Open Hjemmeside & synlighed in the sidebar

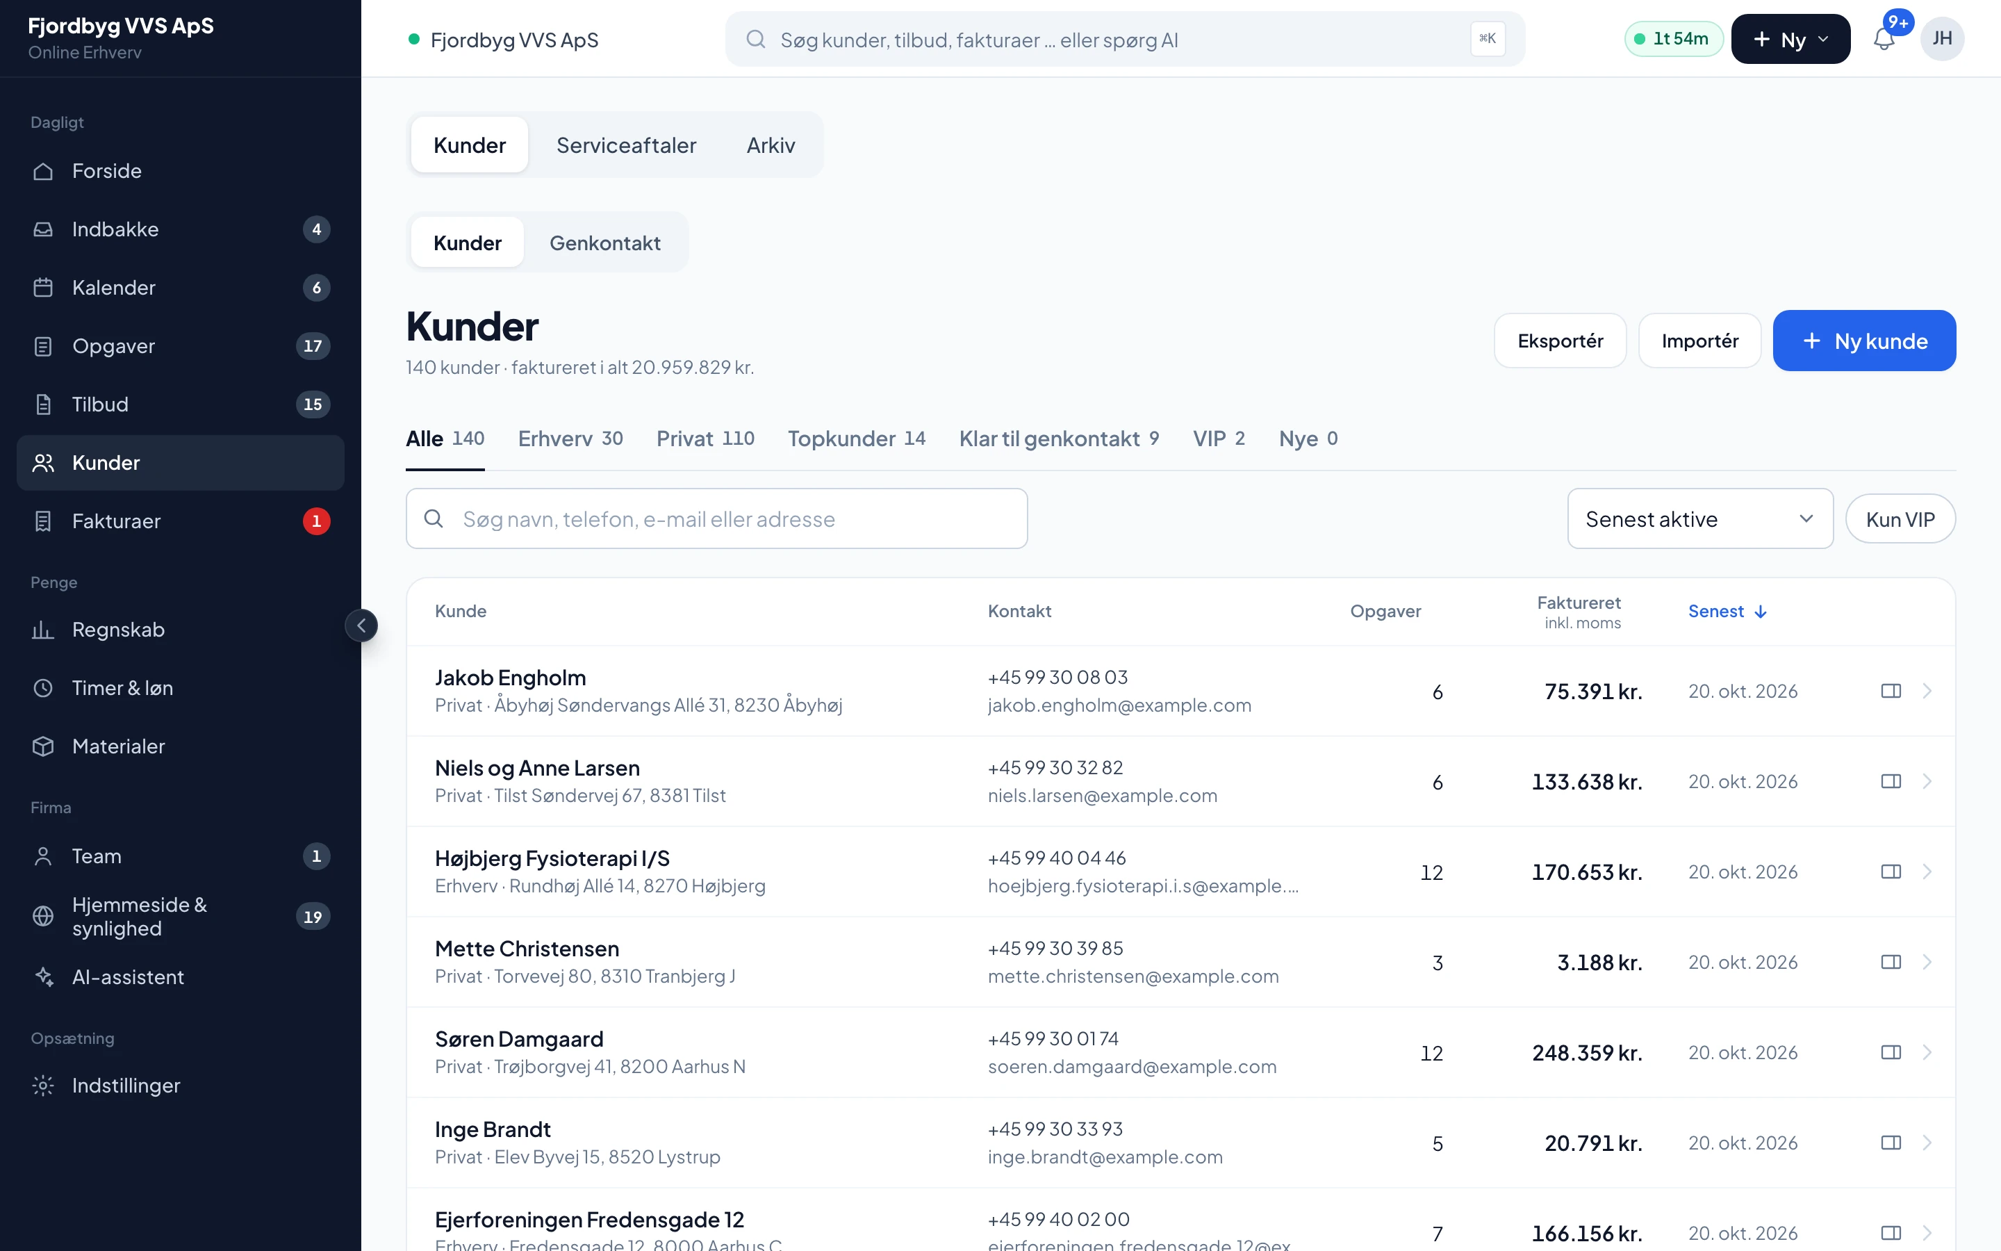(x=180, y=917)
